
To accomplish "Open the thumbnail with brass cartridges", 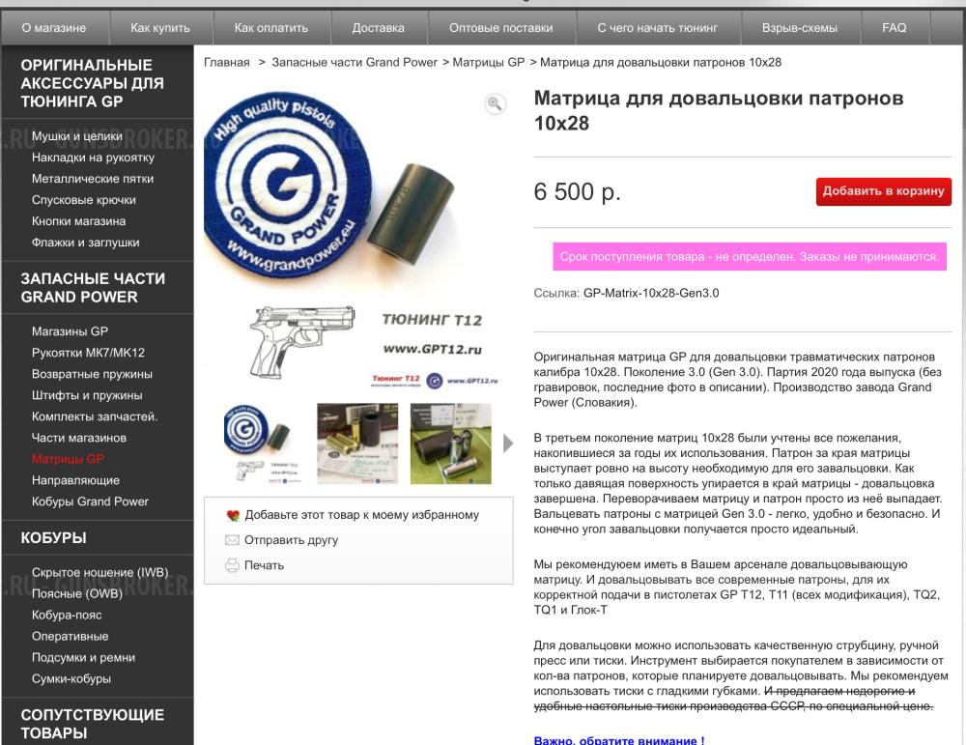I will click(x=357, y=444).
